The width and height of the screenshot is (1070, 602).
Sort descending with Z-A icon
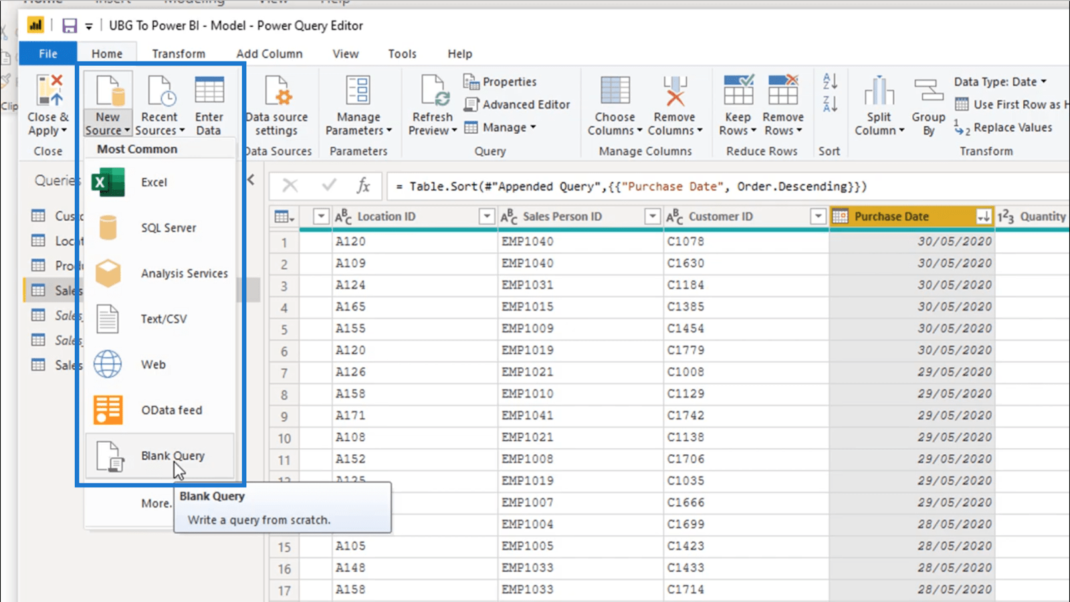[x=830, y=104]
